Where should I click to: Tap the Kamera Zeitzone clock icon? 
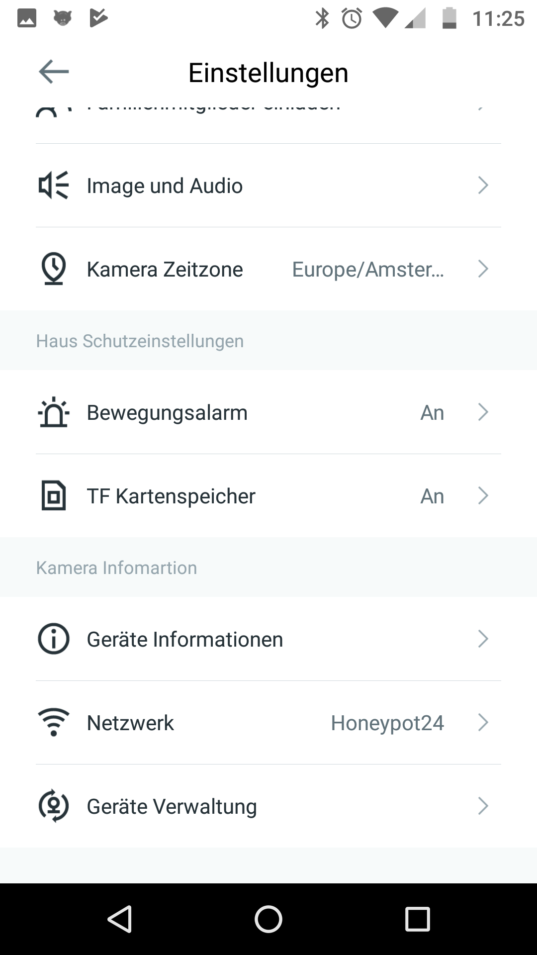(54, 269)
